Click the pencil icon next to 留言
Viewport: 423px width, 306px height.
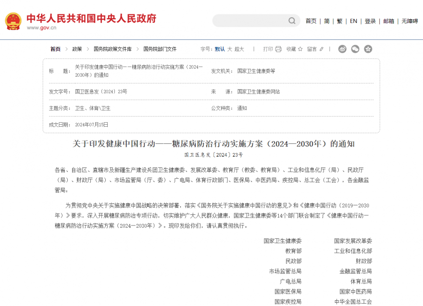(x=321, y=49)
